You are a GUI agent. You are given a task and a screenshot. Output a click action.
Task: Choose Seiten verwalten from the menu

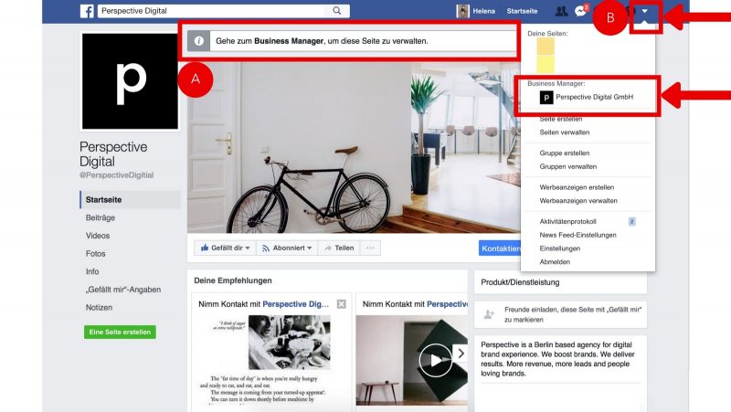click(565, 132)
